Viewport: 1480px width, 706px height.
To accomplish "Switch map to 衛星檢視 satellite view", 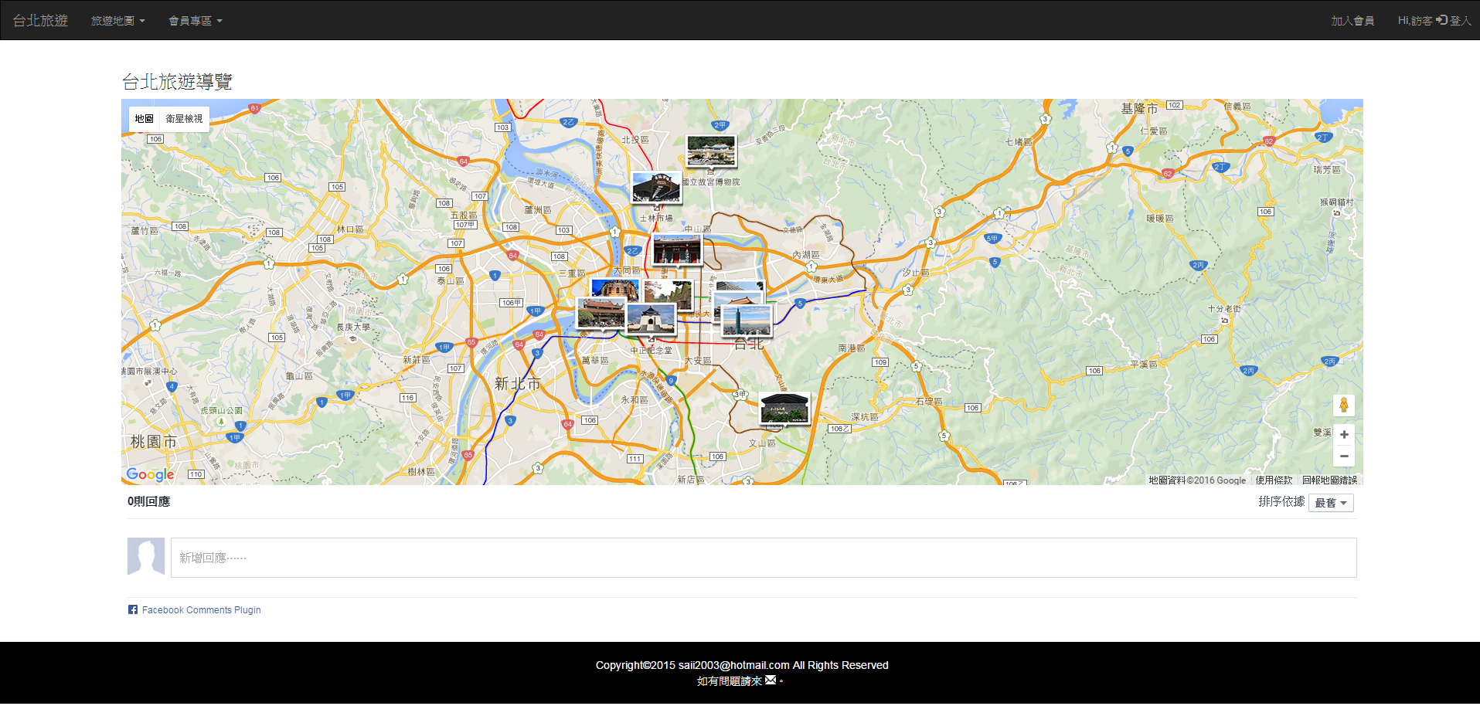I will coord(184,119).
